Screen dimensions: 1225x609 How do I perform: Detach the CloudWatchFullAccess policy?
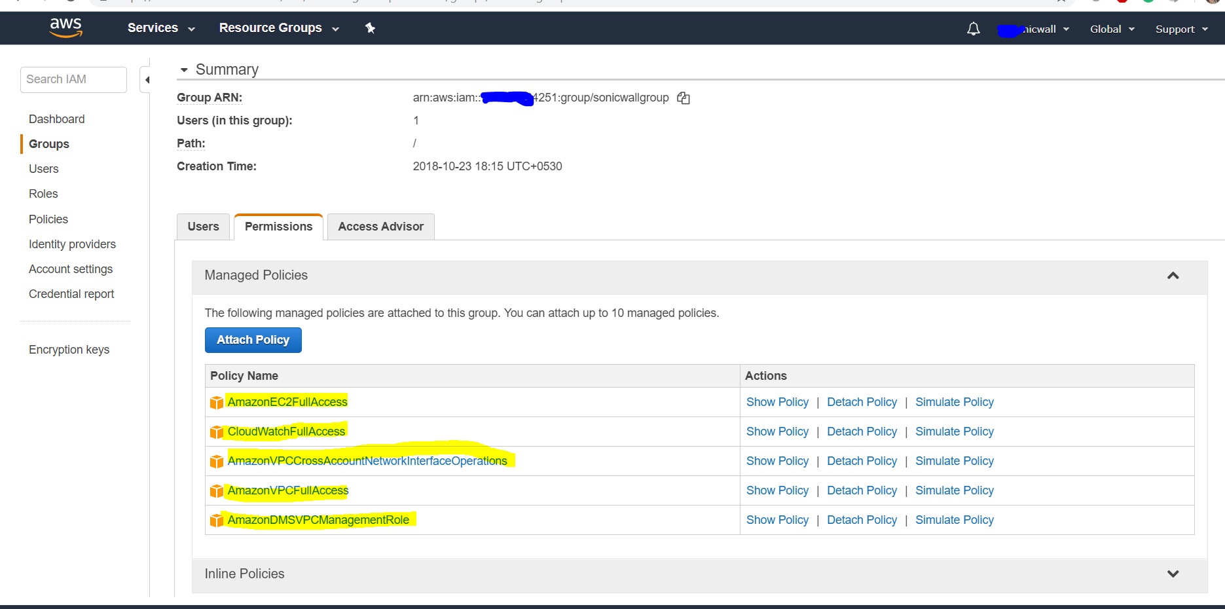click(862, 432)
